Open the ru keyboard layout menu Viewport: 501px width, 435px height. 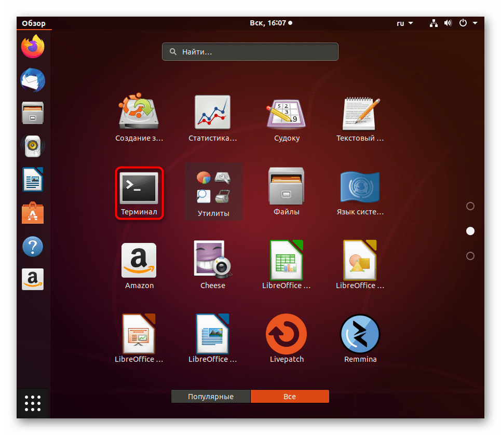click(405, 23)
